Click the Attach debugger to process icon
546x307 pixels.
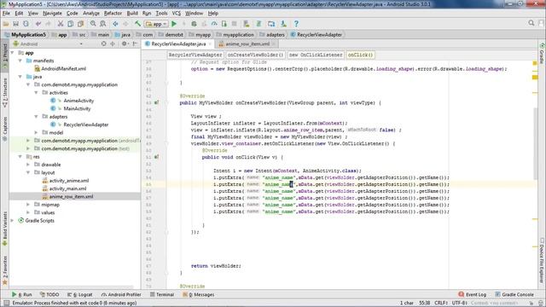click(224, 24)
